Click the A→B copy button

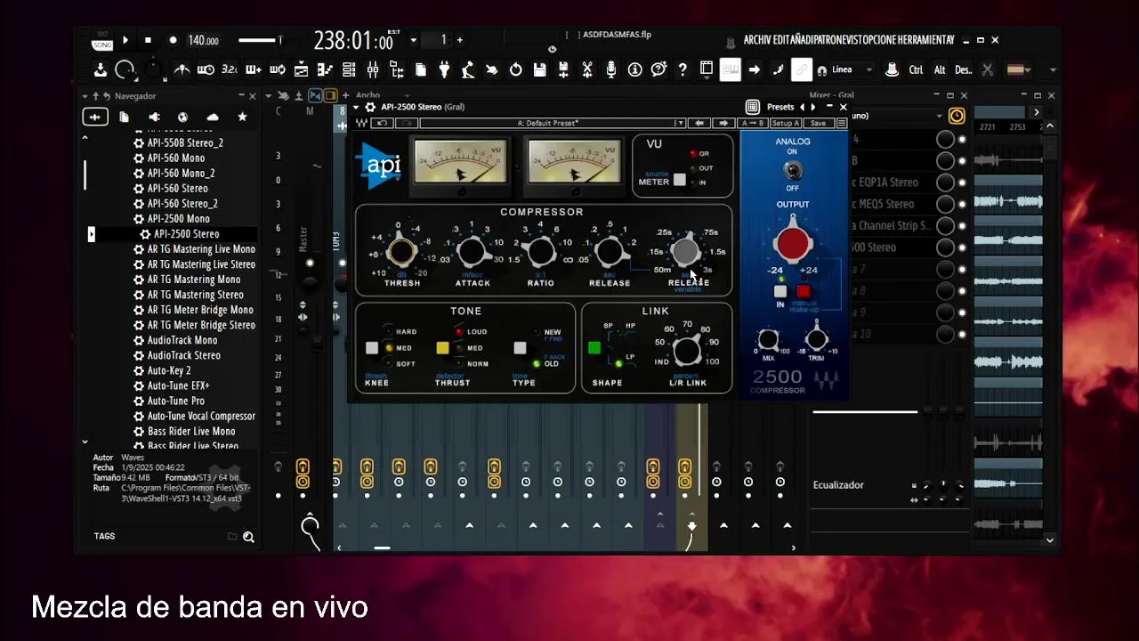click(752, 123)
